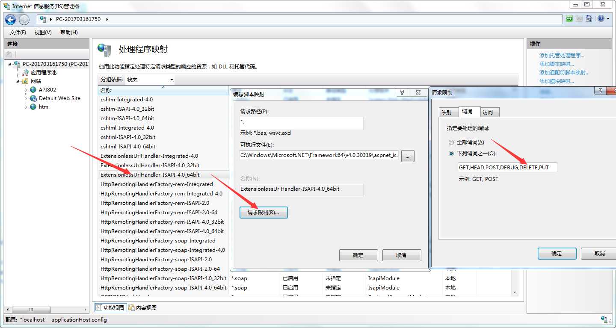Select HttpRemotingHandlerFactory-soap-Integrated row
Image resolution: width=616 pixels, height=328 pixels.
click(x=163, y=241)
